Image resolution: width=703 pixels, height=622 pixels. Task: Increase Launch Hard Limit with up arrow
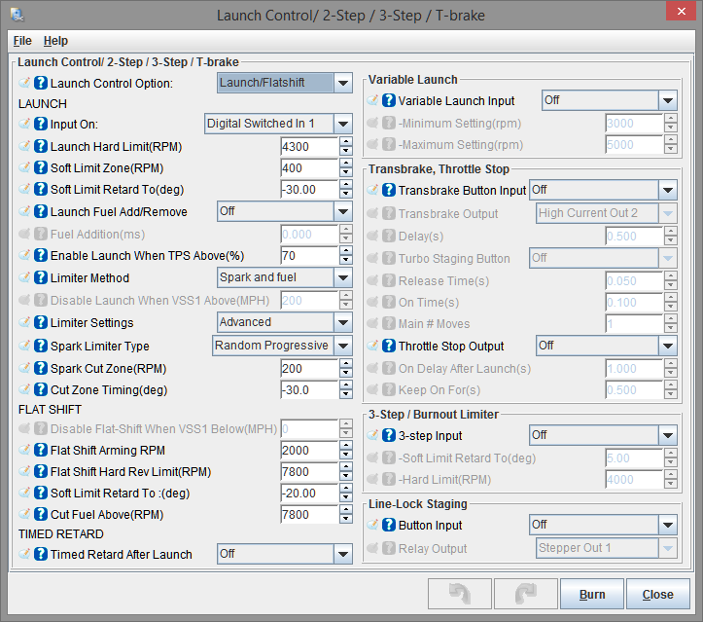coord(345,142)
